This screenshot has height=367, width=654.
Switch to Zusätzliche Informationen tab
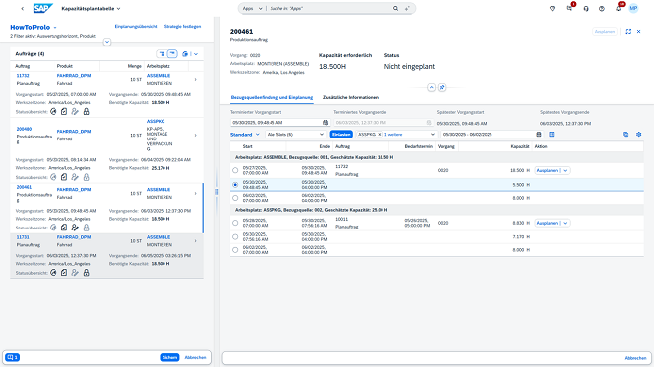[351, 97]
